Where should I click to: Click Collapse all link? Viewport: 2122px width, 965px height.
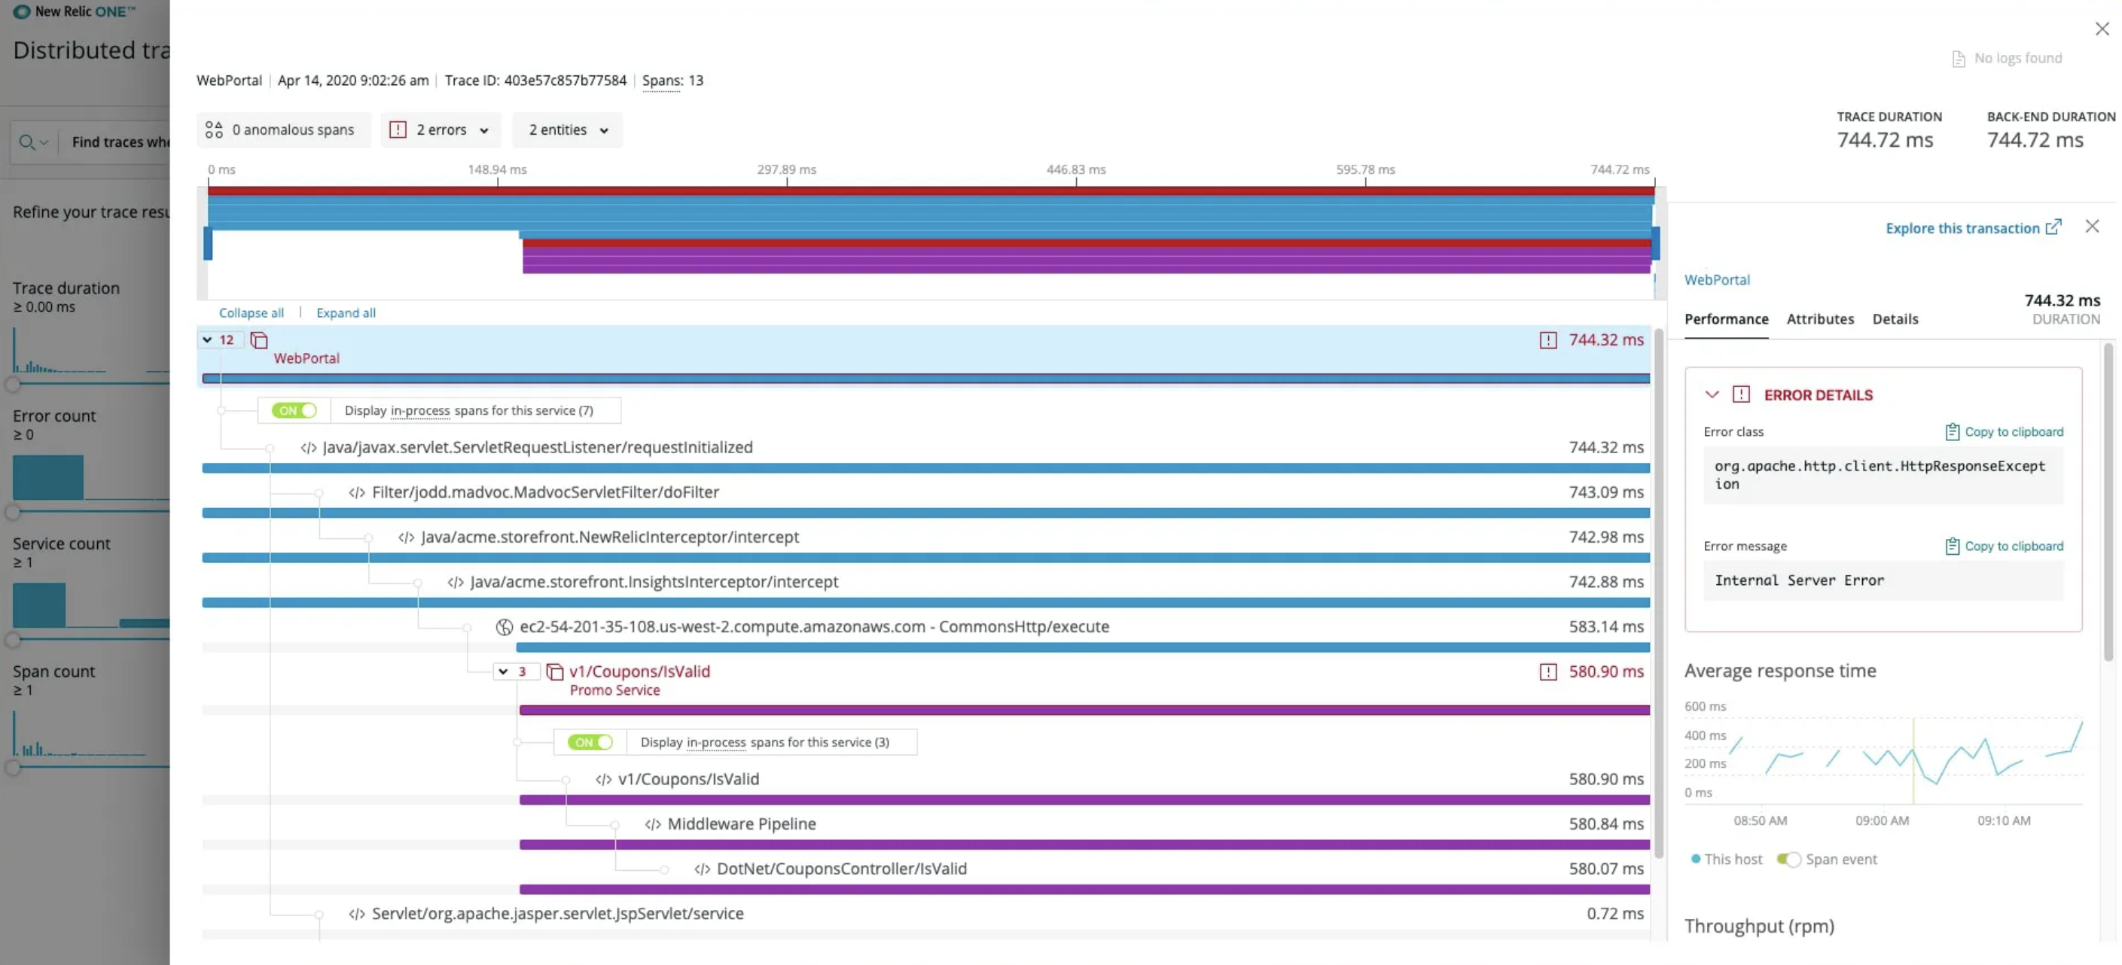point(252,313)
